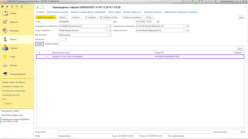Open the Печать dropdown menu
Image resolution: width=248 pixels, height=139 pixels.
[149, 17]
